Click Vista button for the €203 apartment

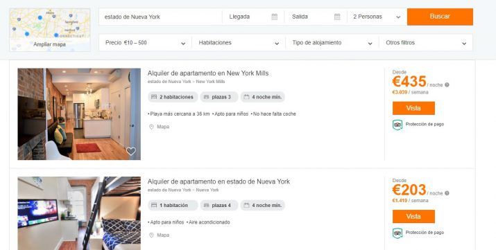point(413,217)
